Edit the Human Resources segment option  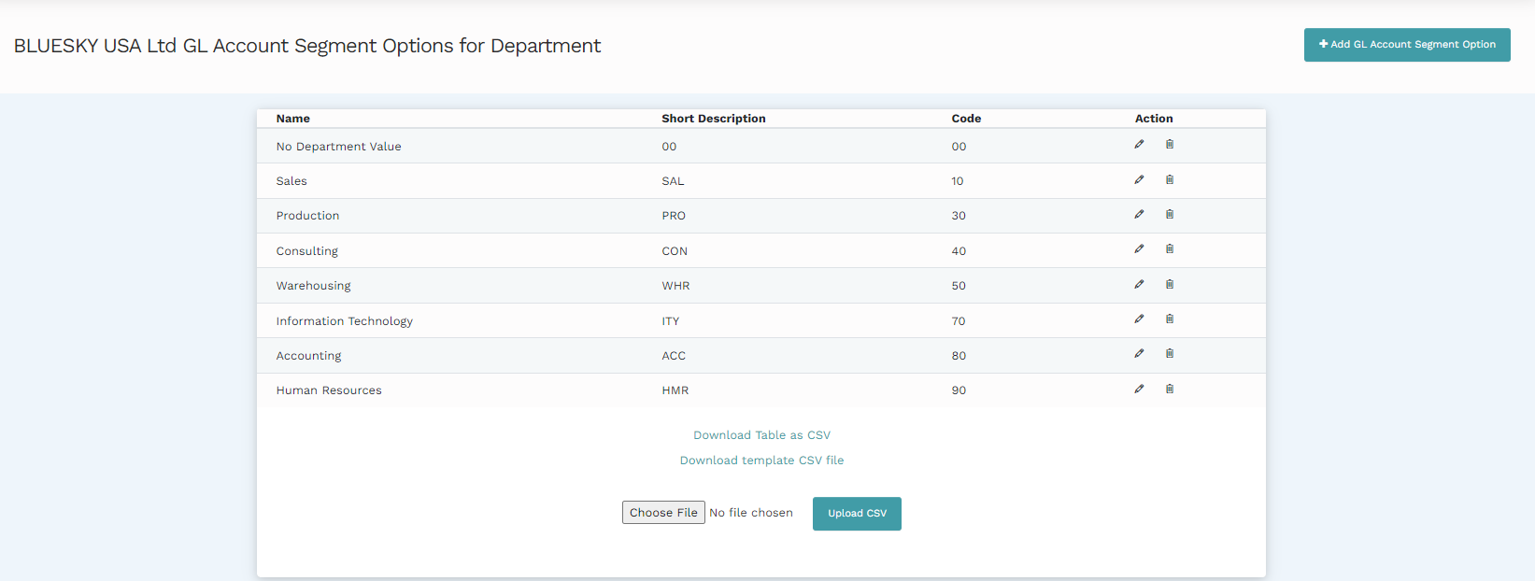[1139, 389]
